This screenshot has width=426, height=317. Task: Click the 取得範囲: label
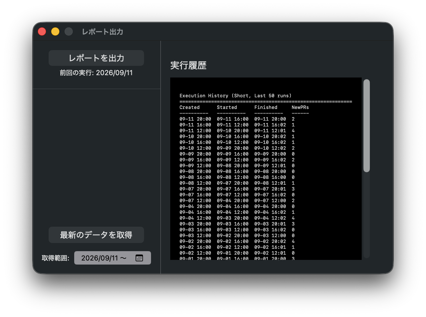pyautogui.click(x=56, y=258)
